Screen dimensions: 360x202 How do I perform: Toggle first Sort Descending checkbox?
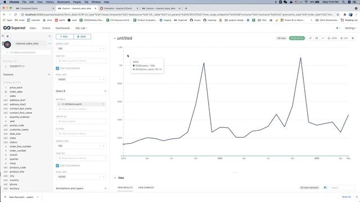coord(57,68)
